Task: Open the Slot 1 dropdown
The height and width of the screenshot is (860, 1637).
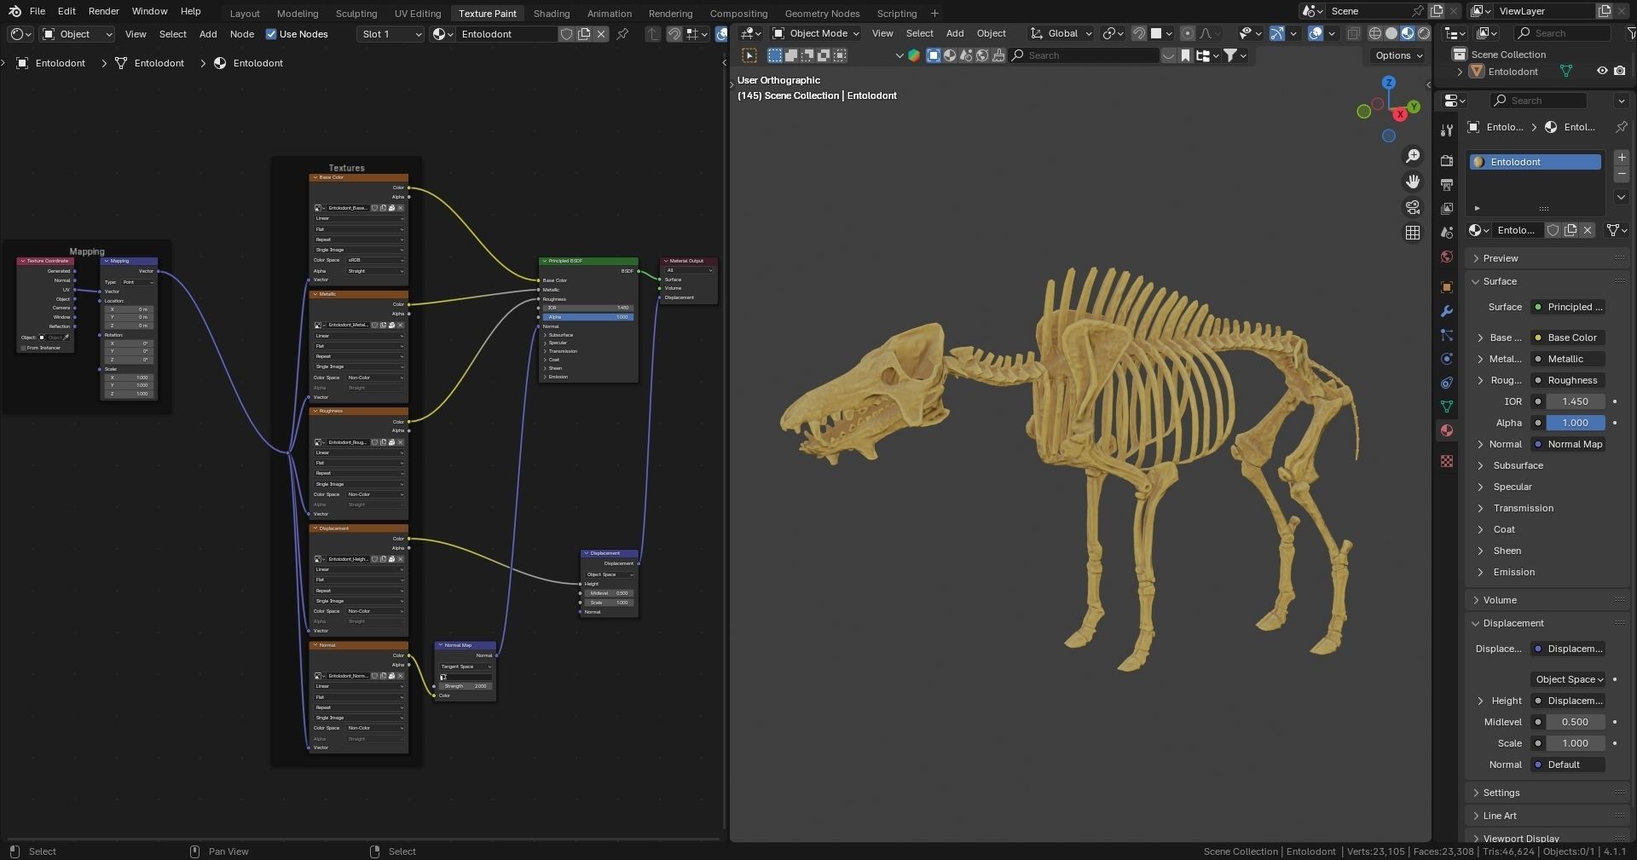Action: 390,34
